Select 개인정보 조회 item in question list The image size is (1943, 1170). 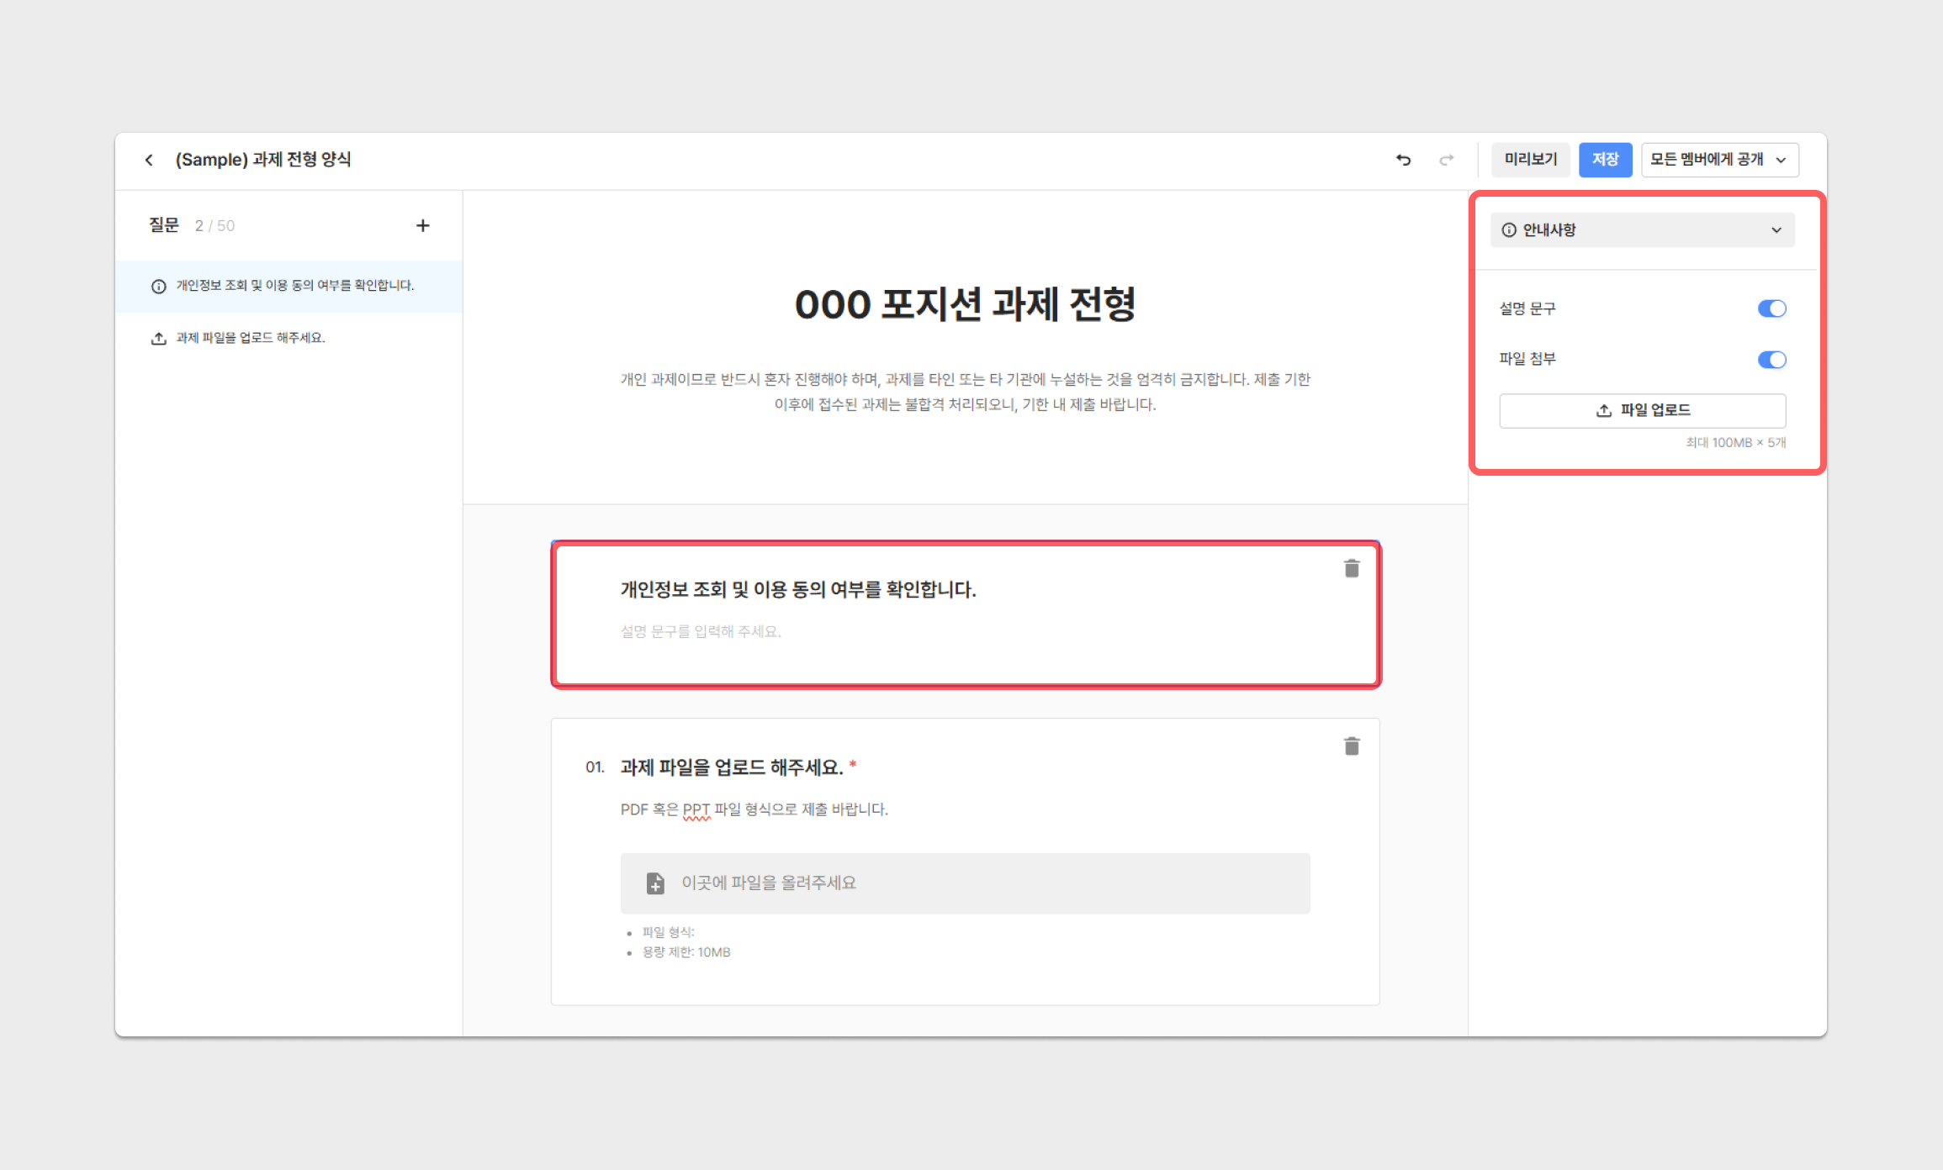[x=294, y=286]
